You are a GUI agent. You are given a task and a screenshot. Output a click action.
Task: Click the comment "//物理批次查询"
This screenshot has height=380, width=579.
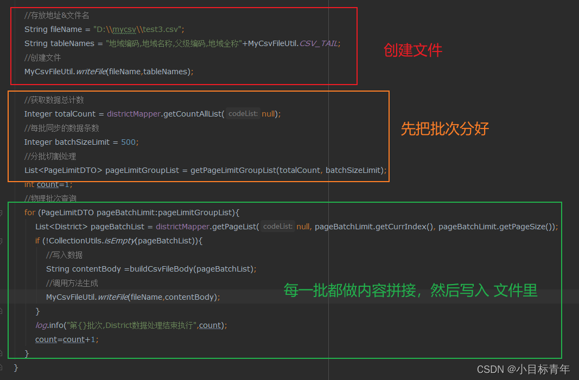point(50,198)
